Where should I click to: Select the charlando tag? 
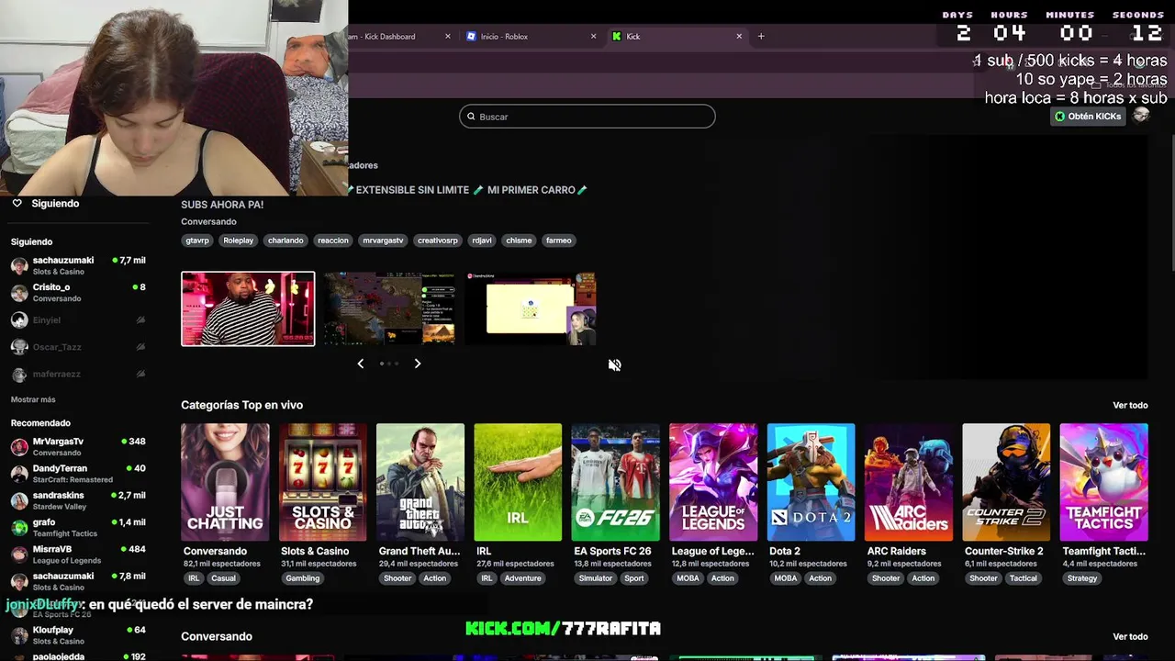[x=285, y=241]
